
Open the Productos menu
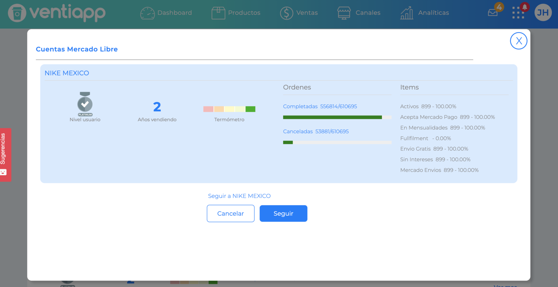click(x=244, y=13)
